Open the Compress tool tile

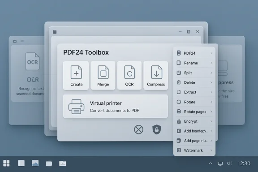tap(156, 76)
